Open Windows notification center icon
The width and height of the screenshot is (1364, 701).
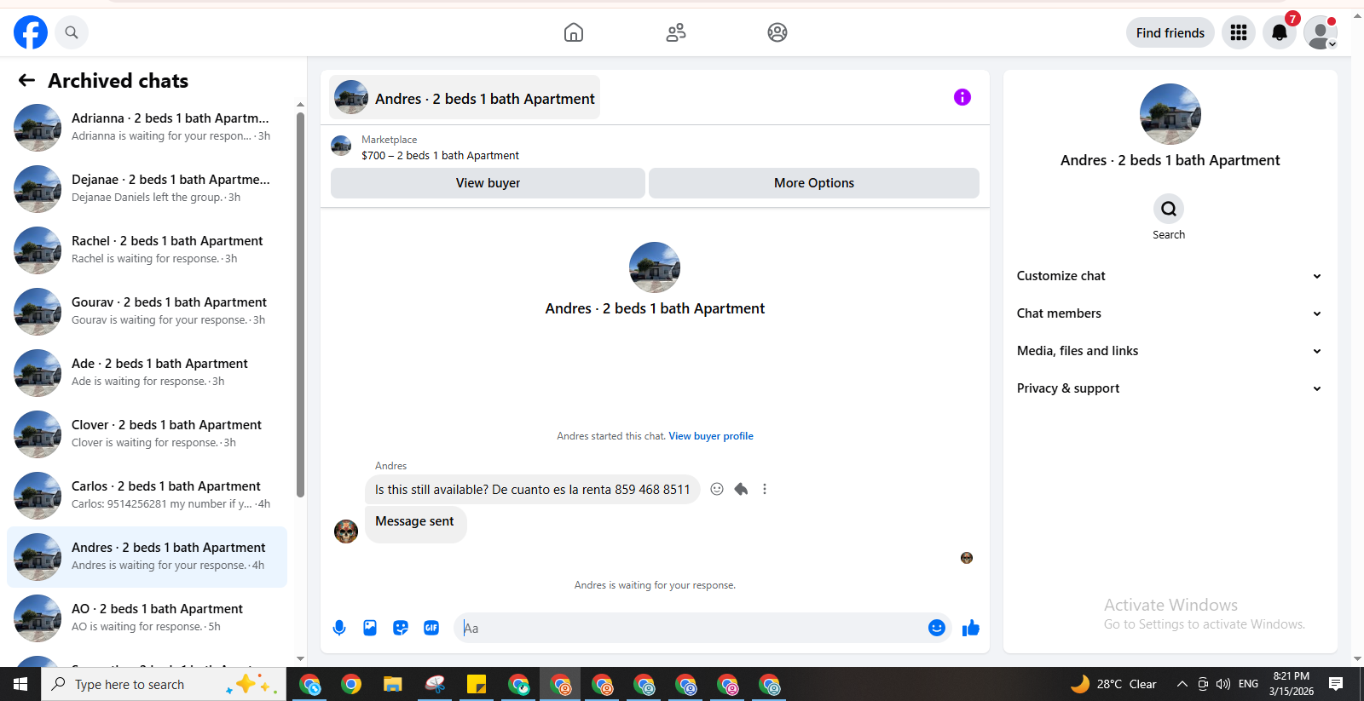(1336, 684)
